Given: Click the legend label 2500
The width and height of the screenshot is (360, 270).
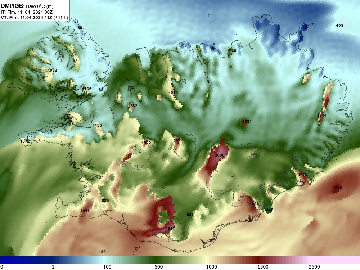Looking at the screenshot, I should pos(314,267).
